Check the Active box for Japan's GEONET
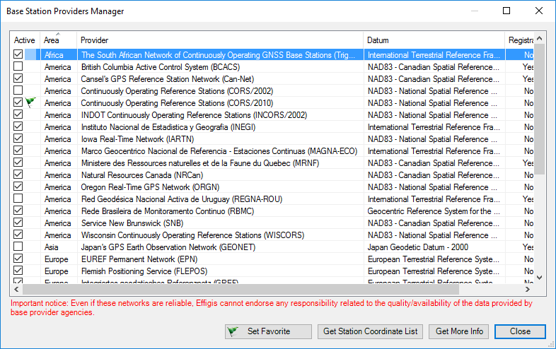 [x=18, y=247]
